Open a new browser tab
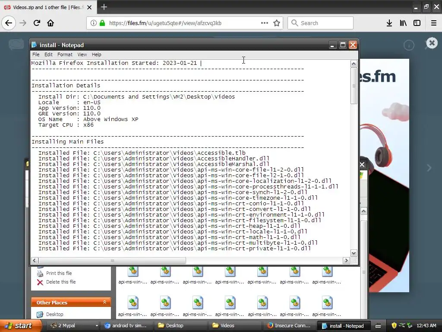 [104, 7]
